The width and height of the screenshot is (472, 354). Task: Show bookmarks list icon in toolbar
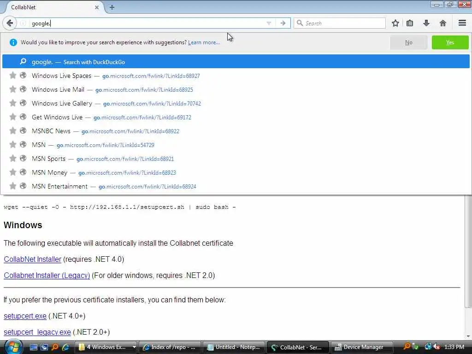410,23
